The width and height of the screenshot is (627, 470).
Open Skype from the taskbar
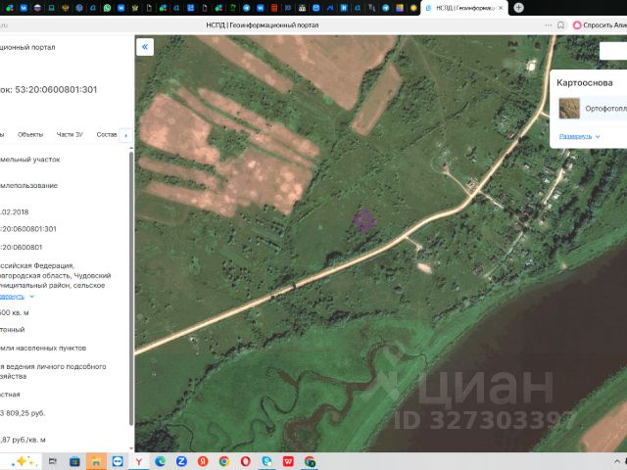[266, 461]
